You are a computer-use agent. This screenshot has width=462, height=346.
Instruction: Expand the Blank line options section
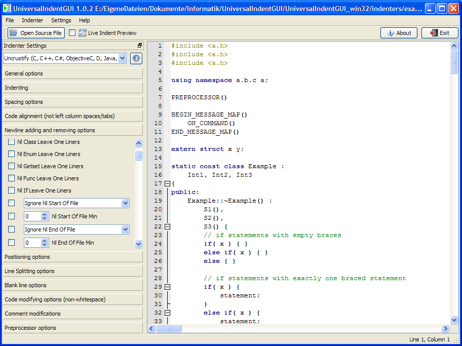click(x=73, y=285)
